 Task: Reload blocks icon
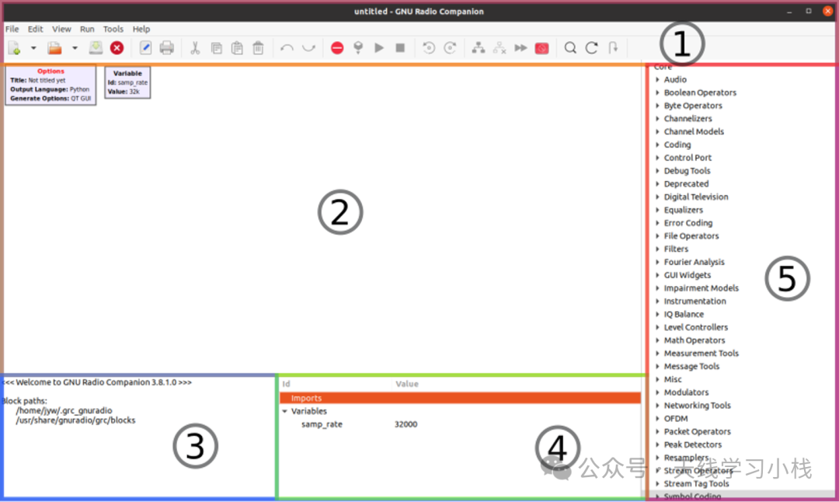point(591,48)
